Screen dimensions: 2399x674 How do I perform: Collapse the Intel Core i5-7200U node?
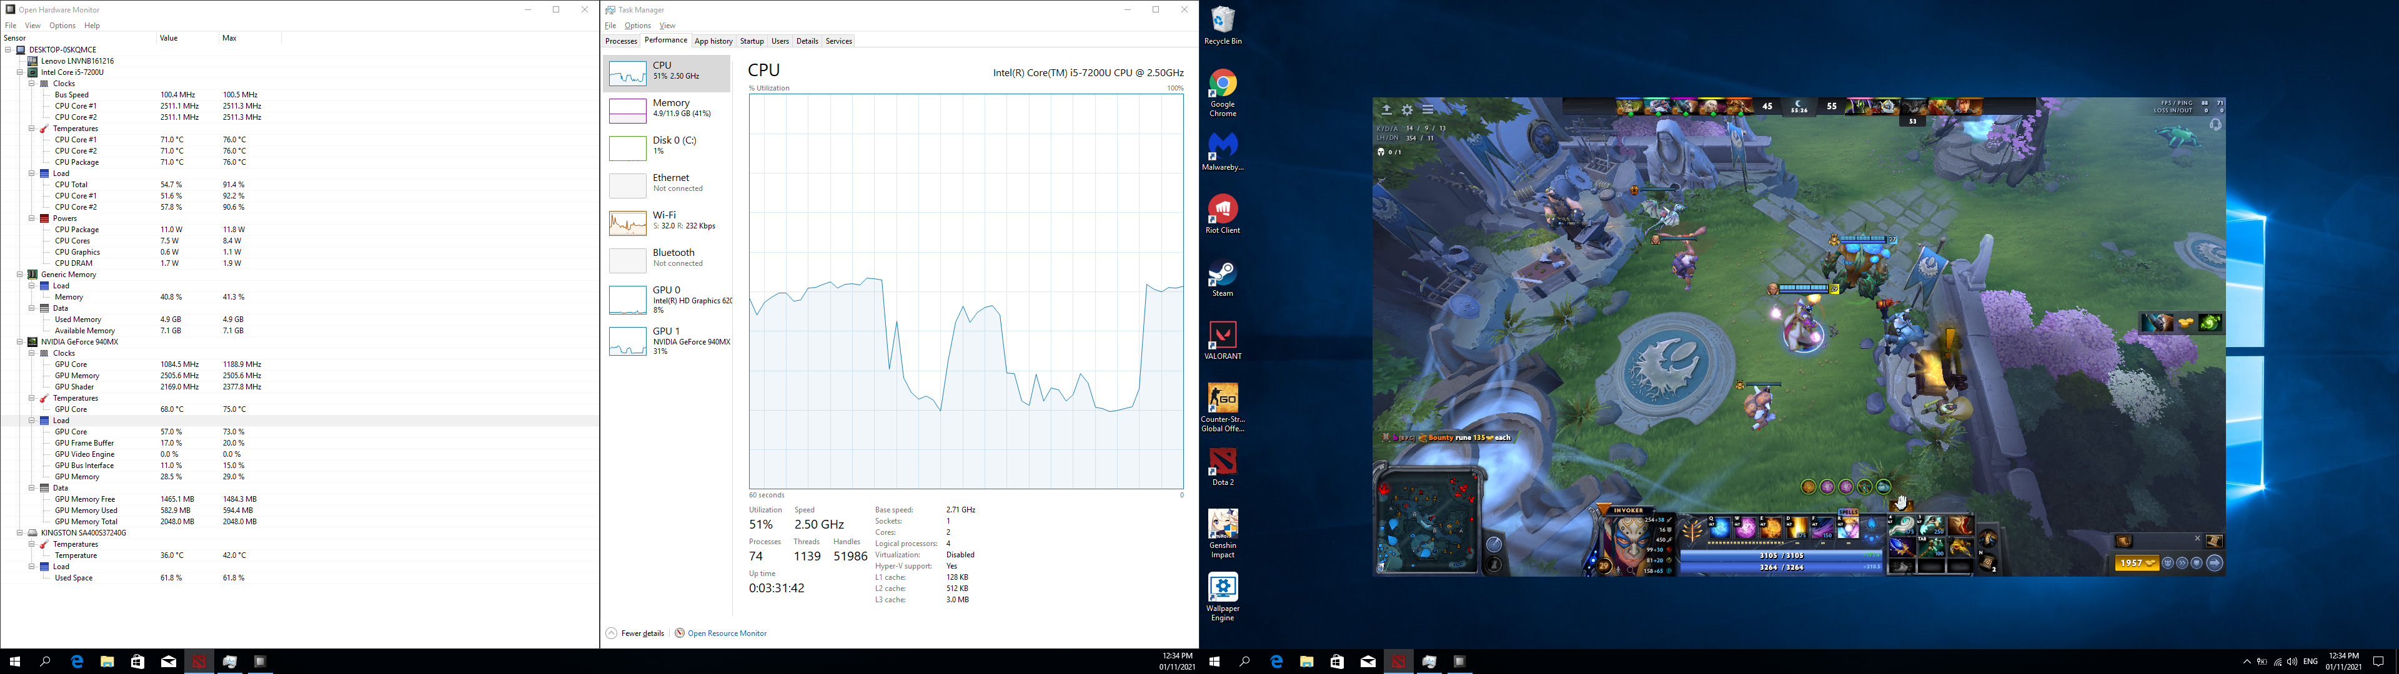click(x=19, y=72)
